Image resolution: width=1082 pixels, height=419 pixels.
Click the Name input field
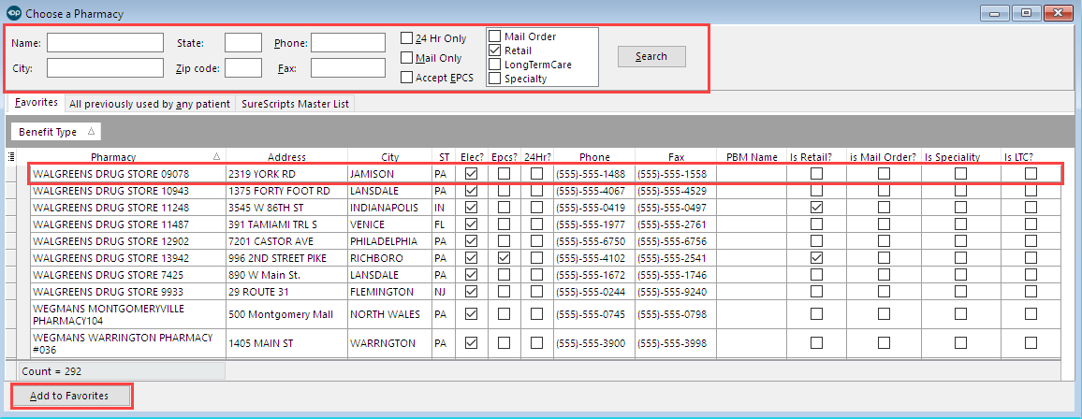105,43
